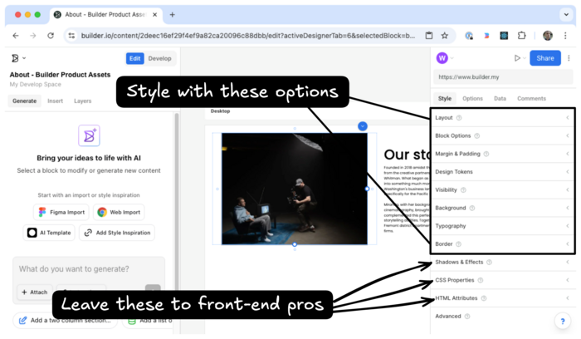Click the preview play icon
Image resolution: width=581 pixels, height=339 pixels.
click(517, 58)
